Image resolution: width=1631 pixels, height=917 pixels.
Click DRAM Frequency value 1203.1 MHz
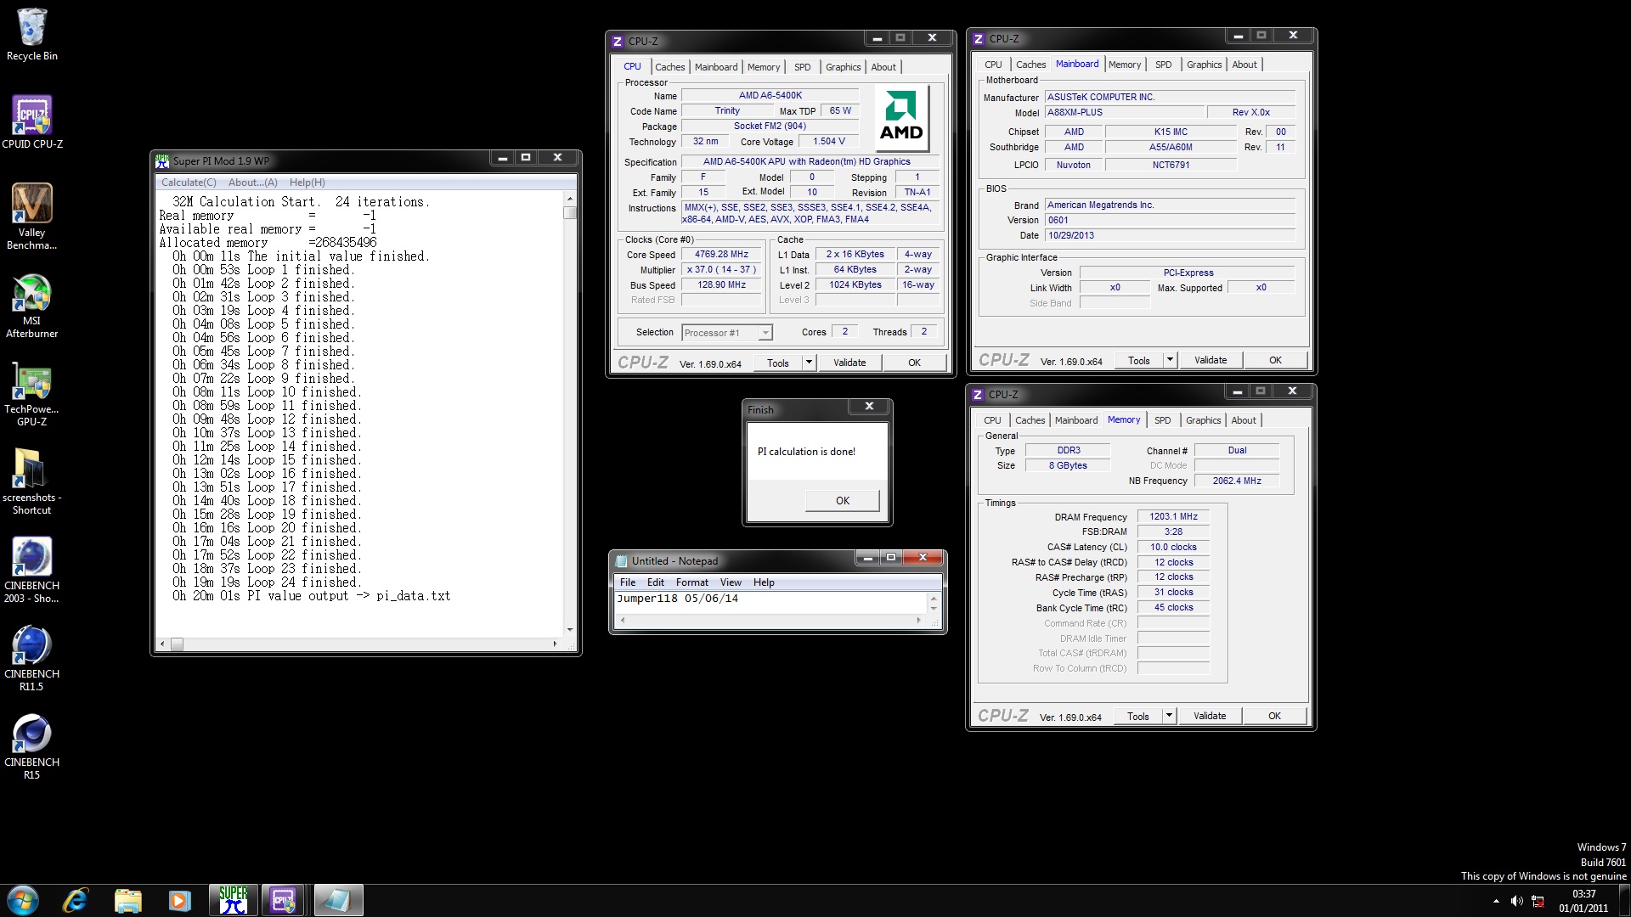pos(1173,516)
